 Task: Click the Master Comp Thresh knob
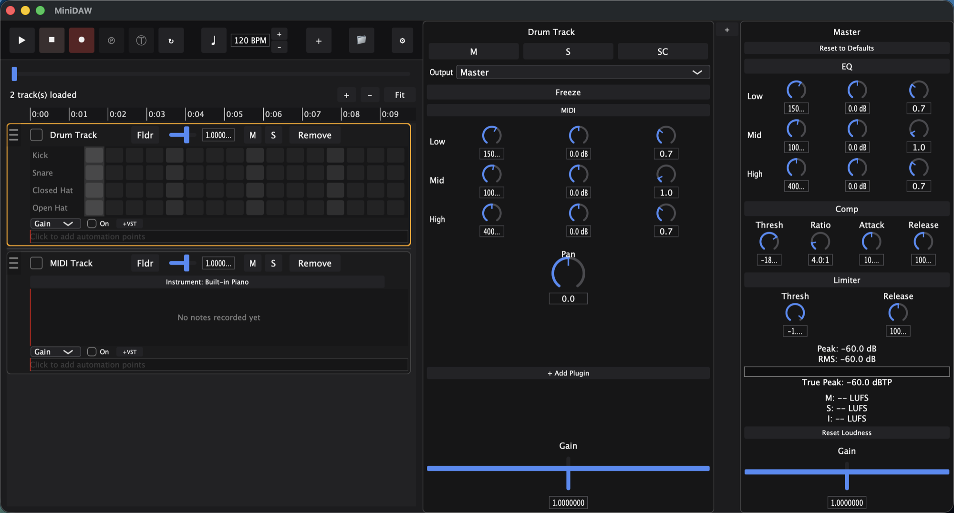click(769, 242)
